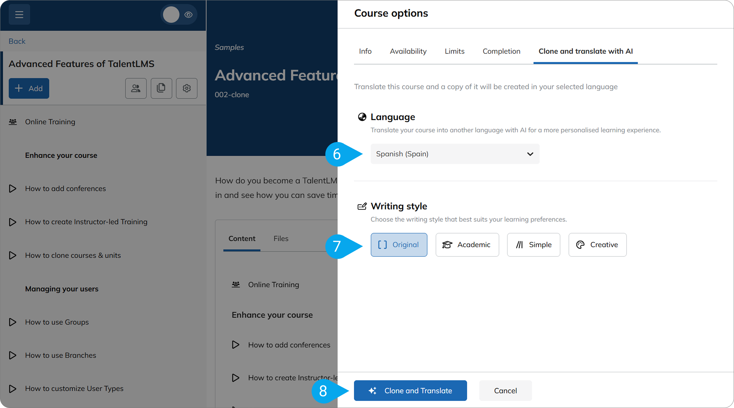Select the Academic writing style
The height and width of the screenshot is (408, 734).
(467, 245)
